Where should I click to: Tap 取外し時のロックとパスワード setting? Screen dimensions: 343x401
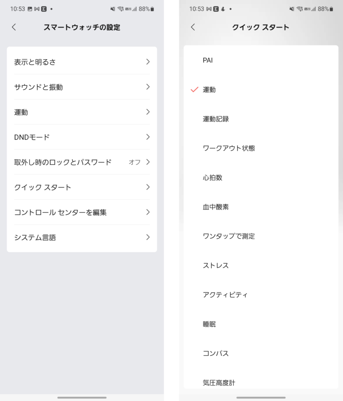[82, 162]
